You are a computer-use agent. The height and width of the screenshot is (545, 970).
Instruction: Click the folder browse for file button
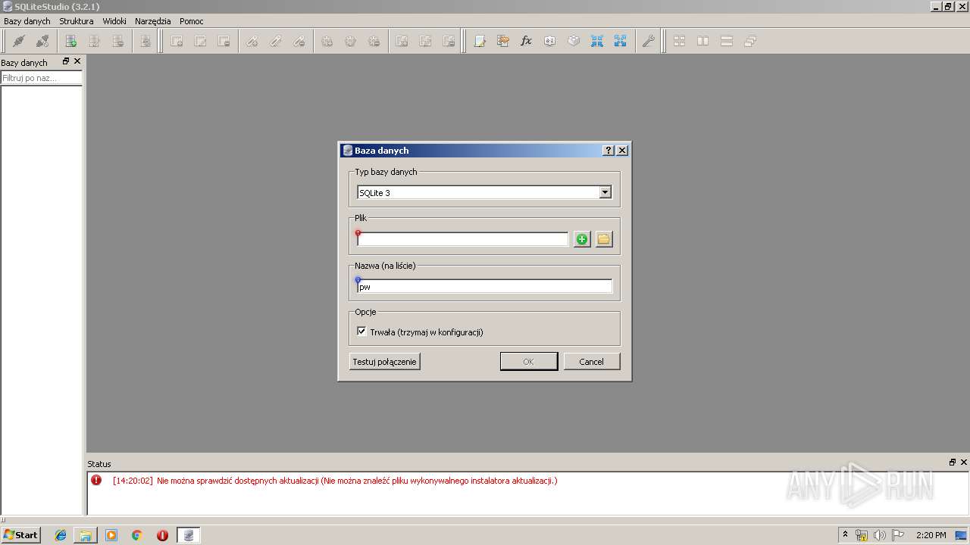point(604,239)
